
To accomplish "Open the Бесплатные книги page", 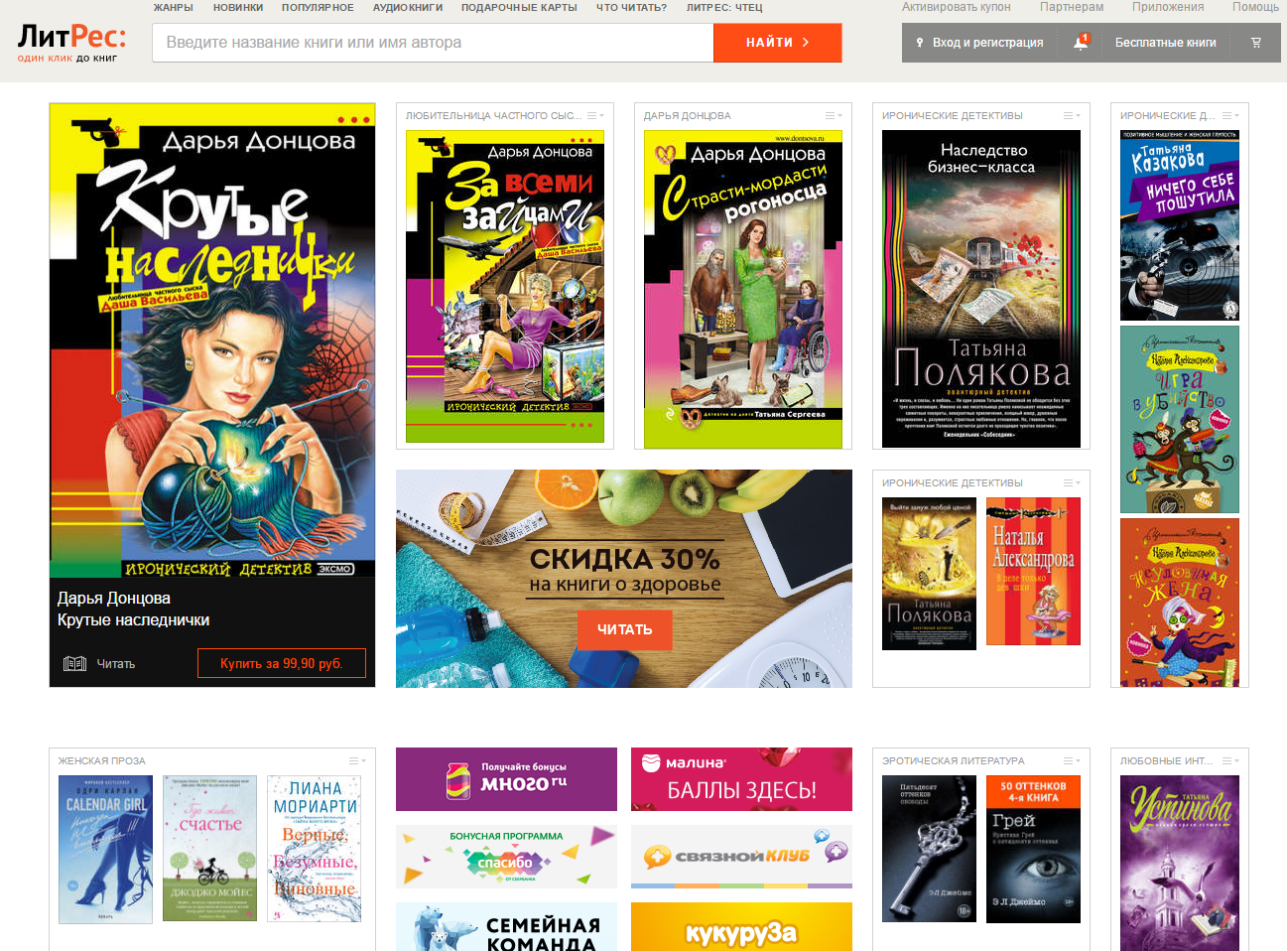I will point(1165,43).
